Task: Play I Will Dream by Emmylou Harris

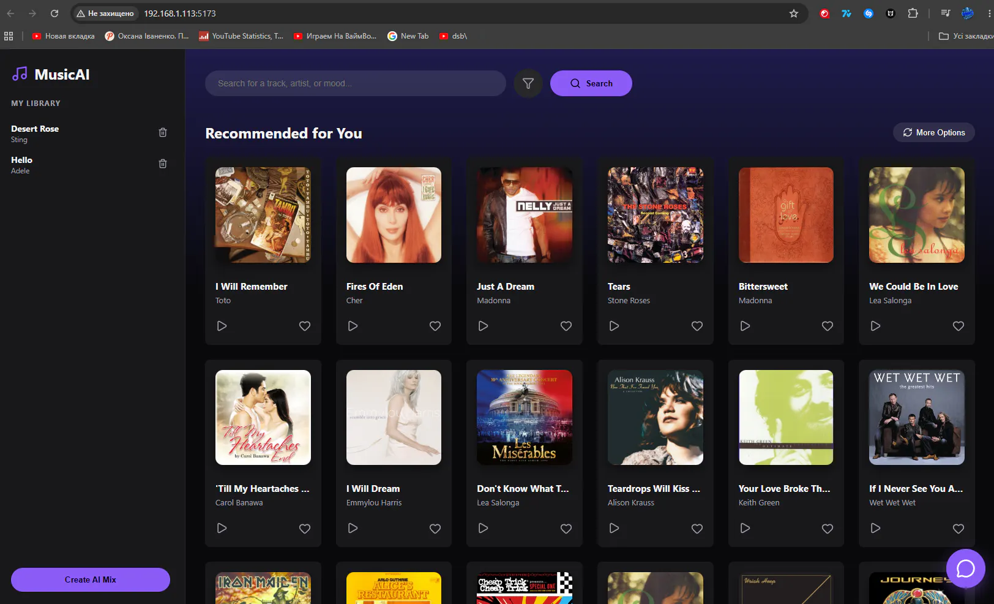Action: (x=353, y=528)
